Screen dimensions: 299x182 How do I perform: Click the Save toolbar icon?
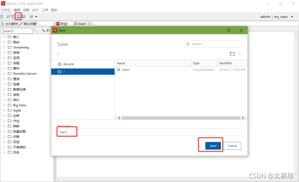pos(19,17)
